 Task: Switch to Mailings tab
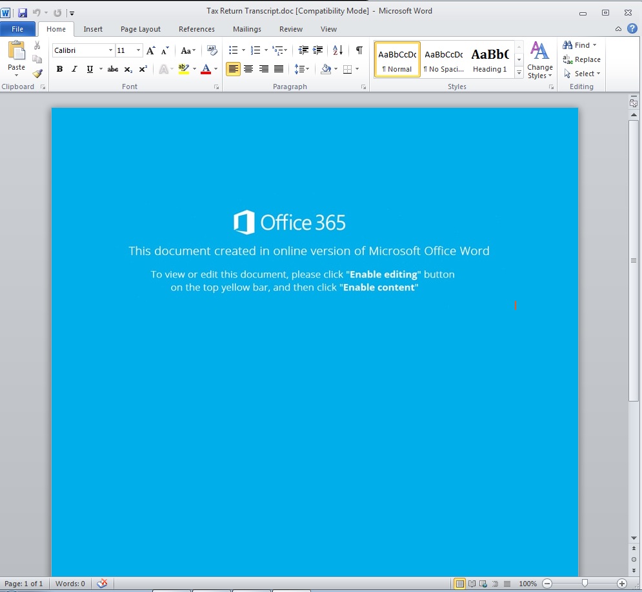click(x=247, y=29)
